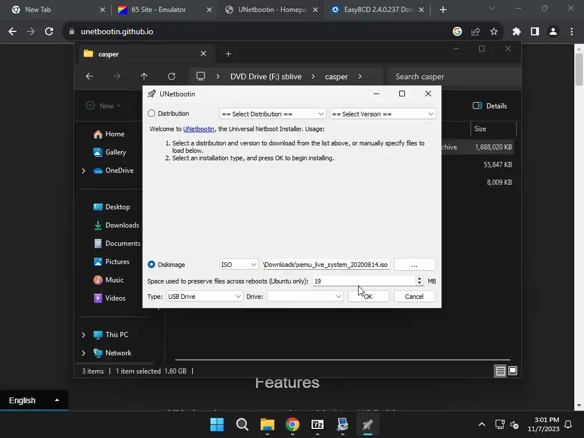Image resolution: width=584 pixels, height=438 pixels.
Task: Open the English language selector
Action: coord(34,400)
